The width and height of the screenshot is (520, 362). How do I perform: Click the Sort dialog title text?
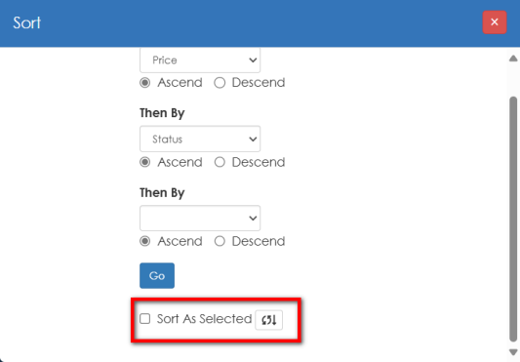point(27,22)
